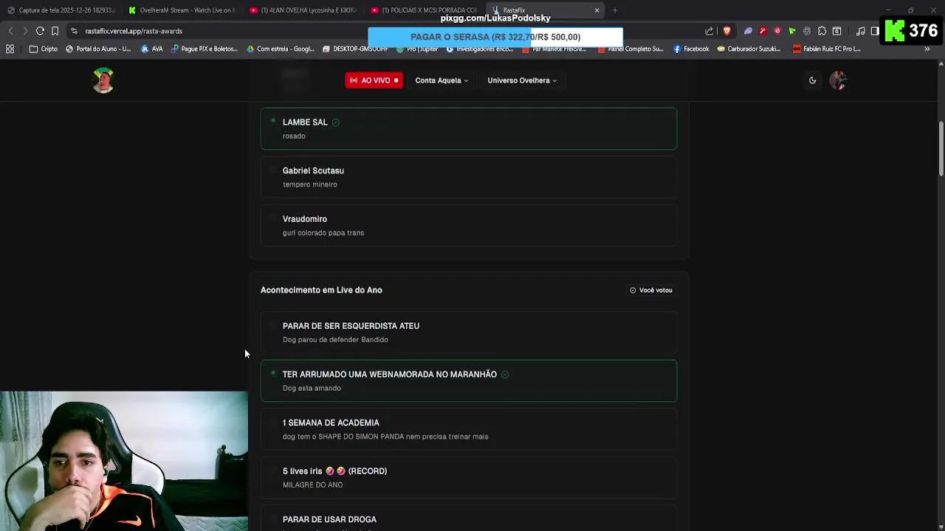This screenshot has width=945, height=531.
Task: Toggle the browser sidebar panel icon
Action: (x=875, y=31)
